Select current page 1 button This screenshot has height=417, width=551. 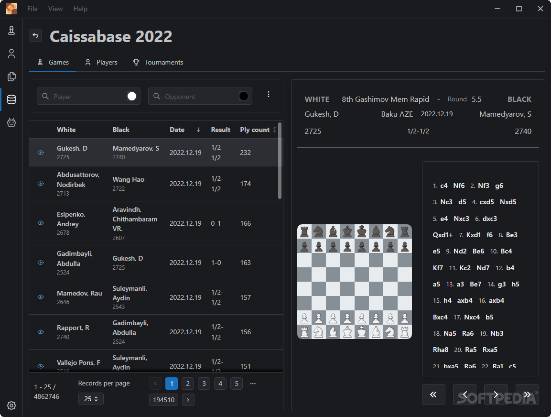(172, 384)
